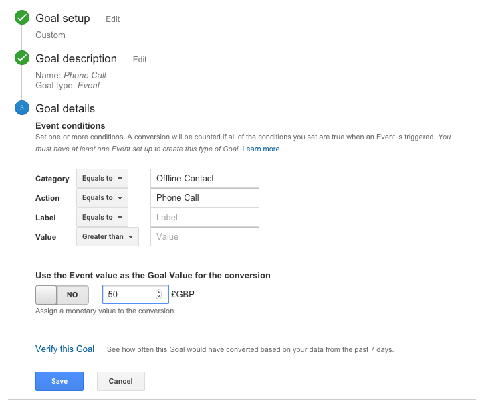The height and width of the screenshot is (403, 484).
Task: Click the £GBP monetary value field
Action: tap(136, 294)
